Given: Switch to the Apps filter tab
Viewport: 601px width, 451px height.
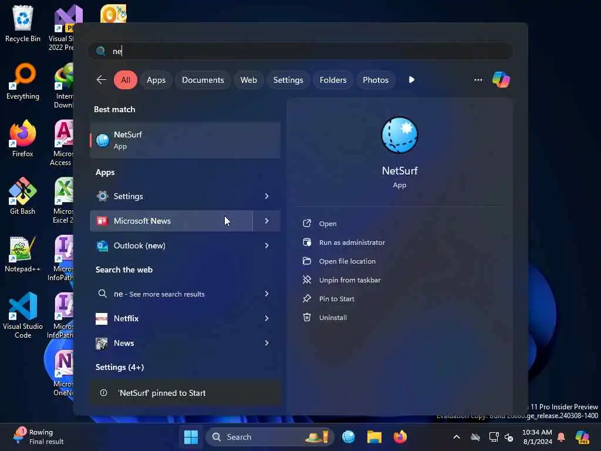Looking at the screenshot, I should (156, 80).
